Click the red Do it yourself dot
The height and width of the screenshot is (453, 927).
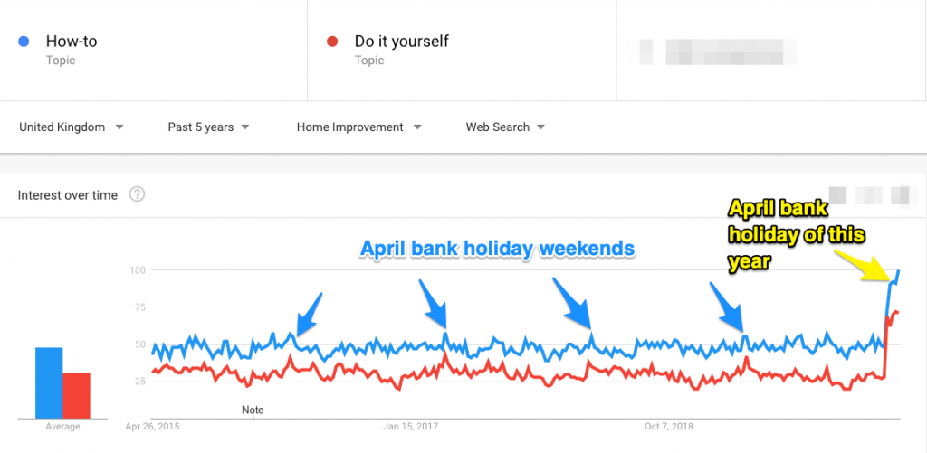point(332,42)
